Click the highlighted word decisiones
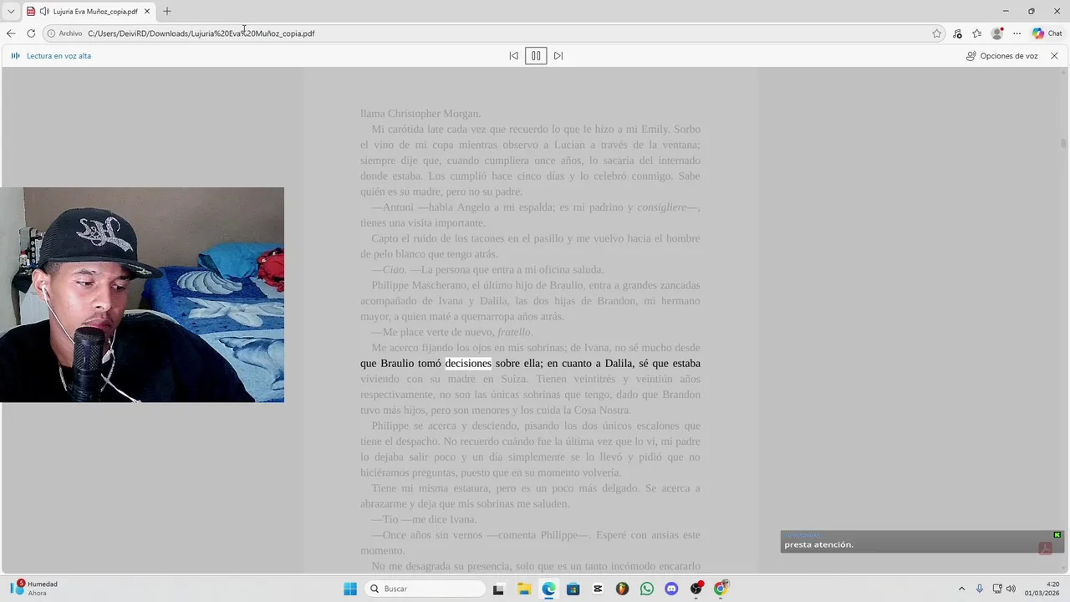The height and width of the screenshot is (602, 1070). (x=468, y=364)
